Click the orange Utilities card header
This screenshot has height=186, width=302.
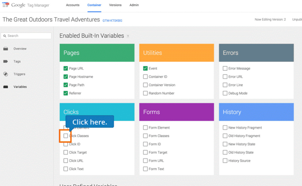point(176,53)
